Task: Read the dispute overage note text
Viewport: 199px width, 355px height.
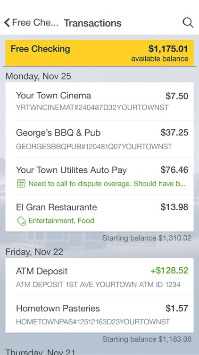Action: click(107, 184)
